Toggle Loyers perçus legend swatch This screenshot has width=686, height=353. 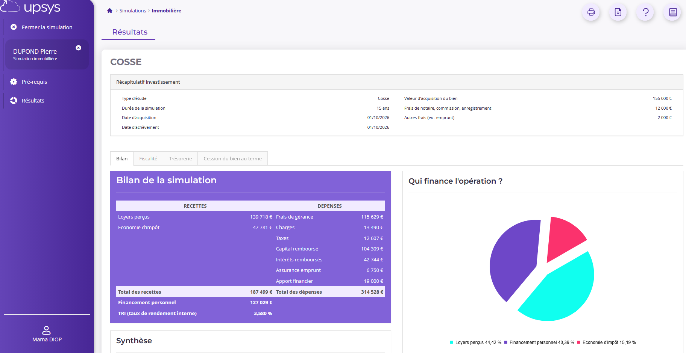(451, 342)
